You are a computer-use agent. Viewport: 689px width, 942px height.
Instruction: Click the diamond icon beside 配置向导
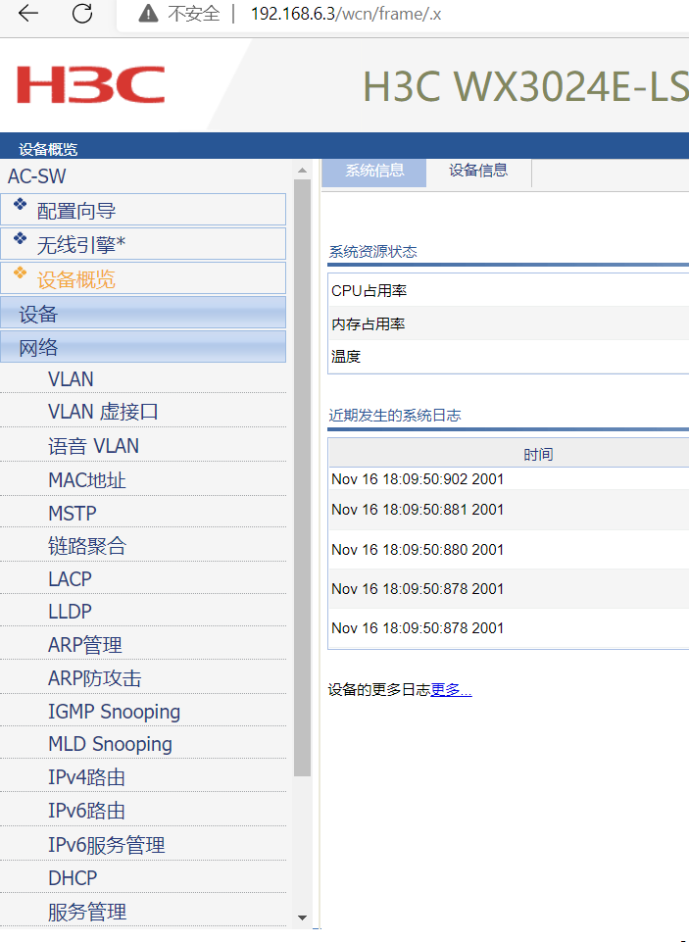pyautogui.click(x=21, y=204)
